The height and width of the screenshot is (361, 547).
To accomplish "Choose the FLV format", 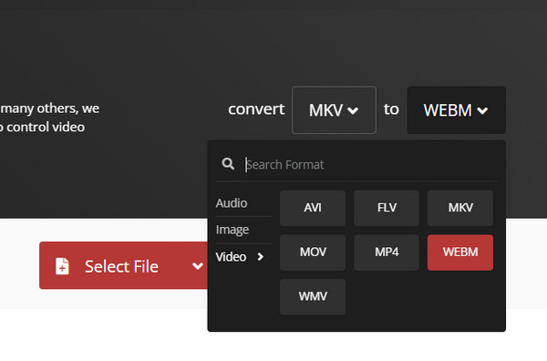I will pyautogui.click(x=387, y=208).
